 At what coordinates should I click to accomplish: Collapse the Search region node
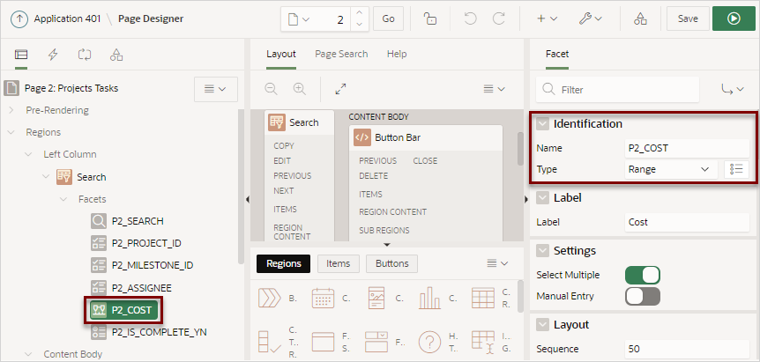pos(46,177)
